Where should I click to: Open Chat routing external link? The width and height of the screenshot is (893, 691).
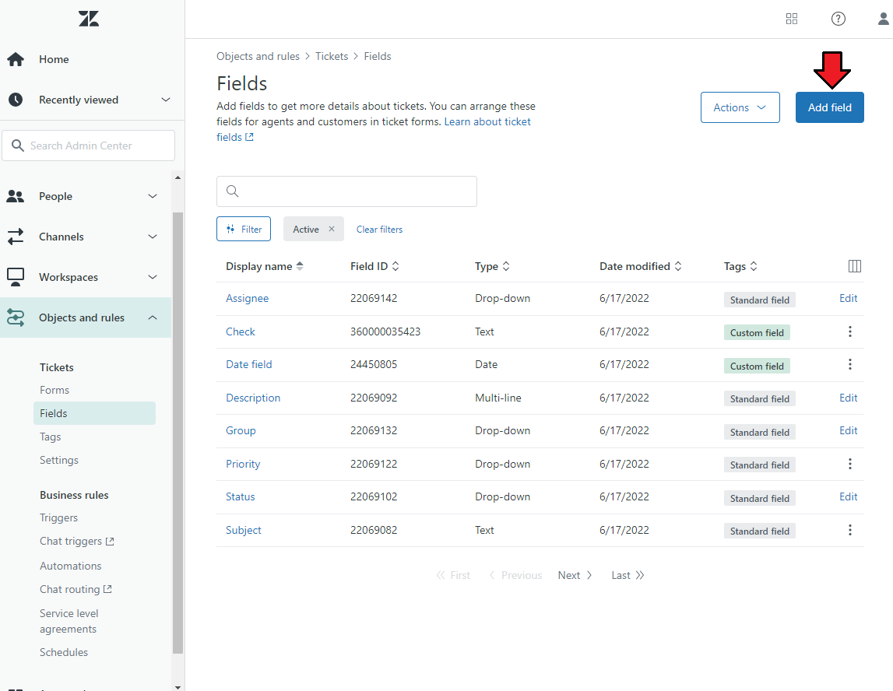[76, 589]
